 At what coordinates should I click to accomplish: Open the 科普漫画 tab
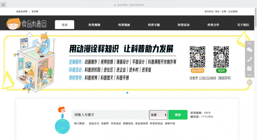coord(124,25)
